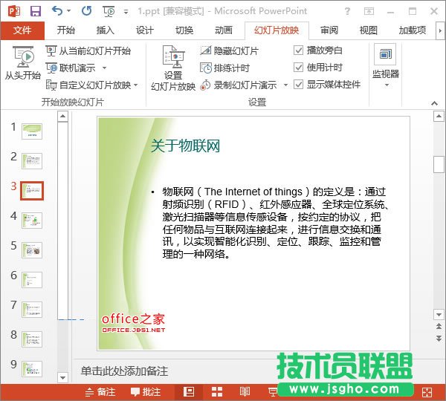Open the View (视图) tab

click(369, 30)
